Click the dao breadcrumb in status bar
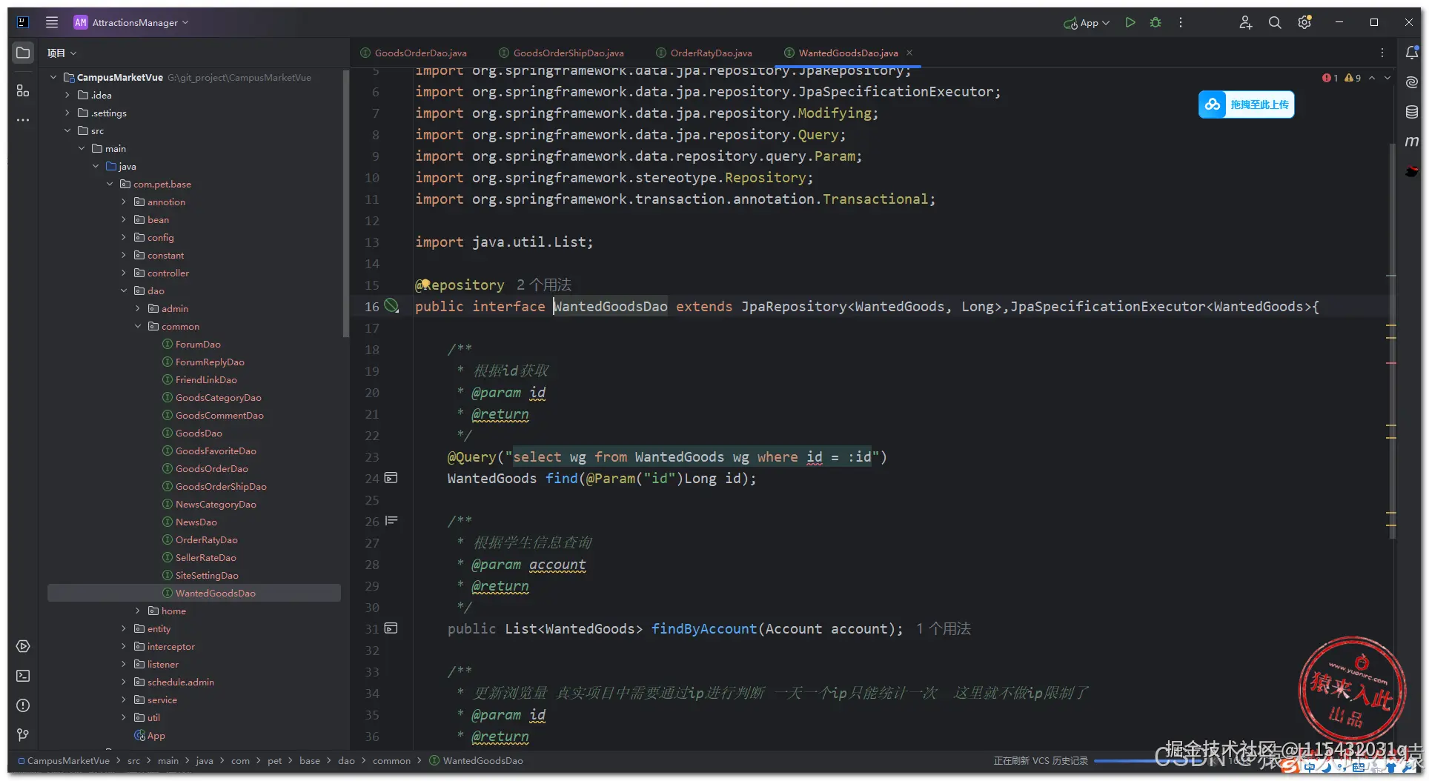Viewport: 1429px width, 781px height. pos(346,761)
